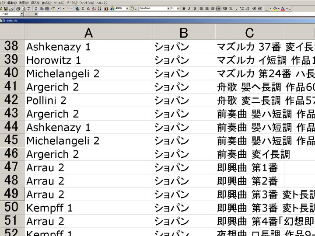Screen dimensions: 315x236
Task: Open the Undo history dropdown arrow
Action: click(x=63, y=9)
